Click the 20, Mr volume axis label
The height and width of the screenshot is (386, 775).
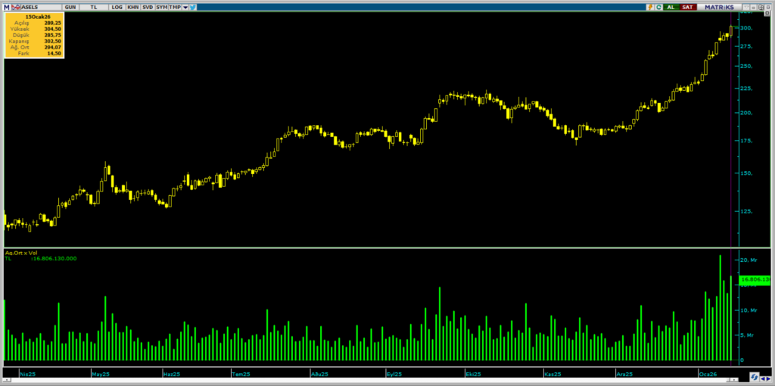point(749,260)
